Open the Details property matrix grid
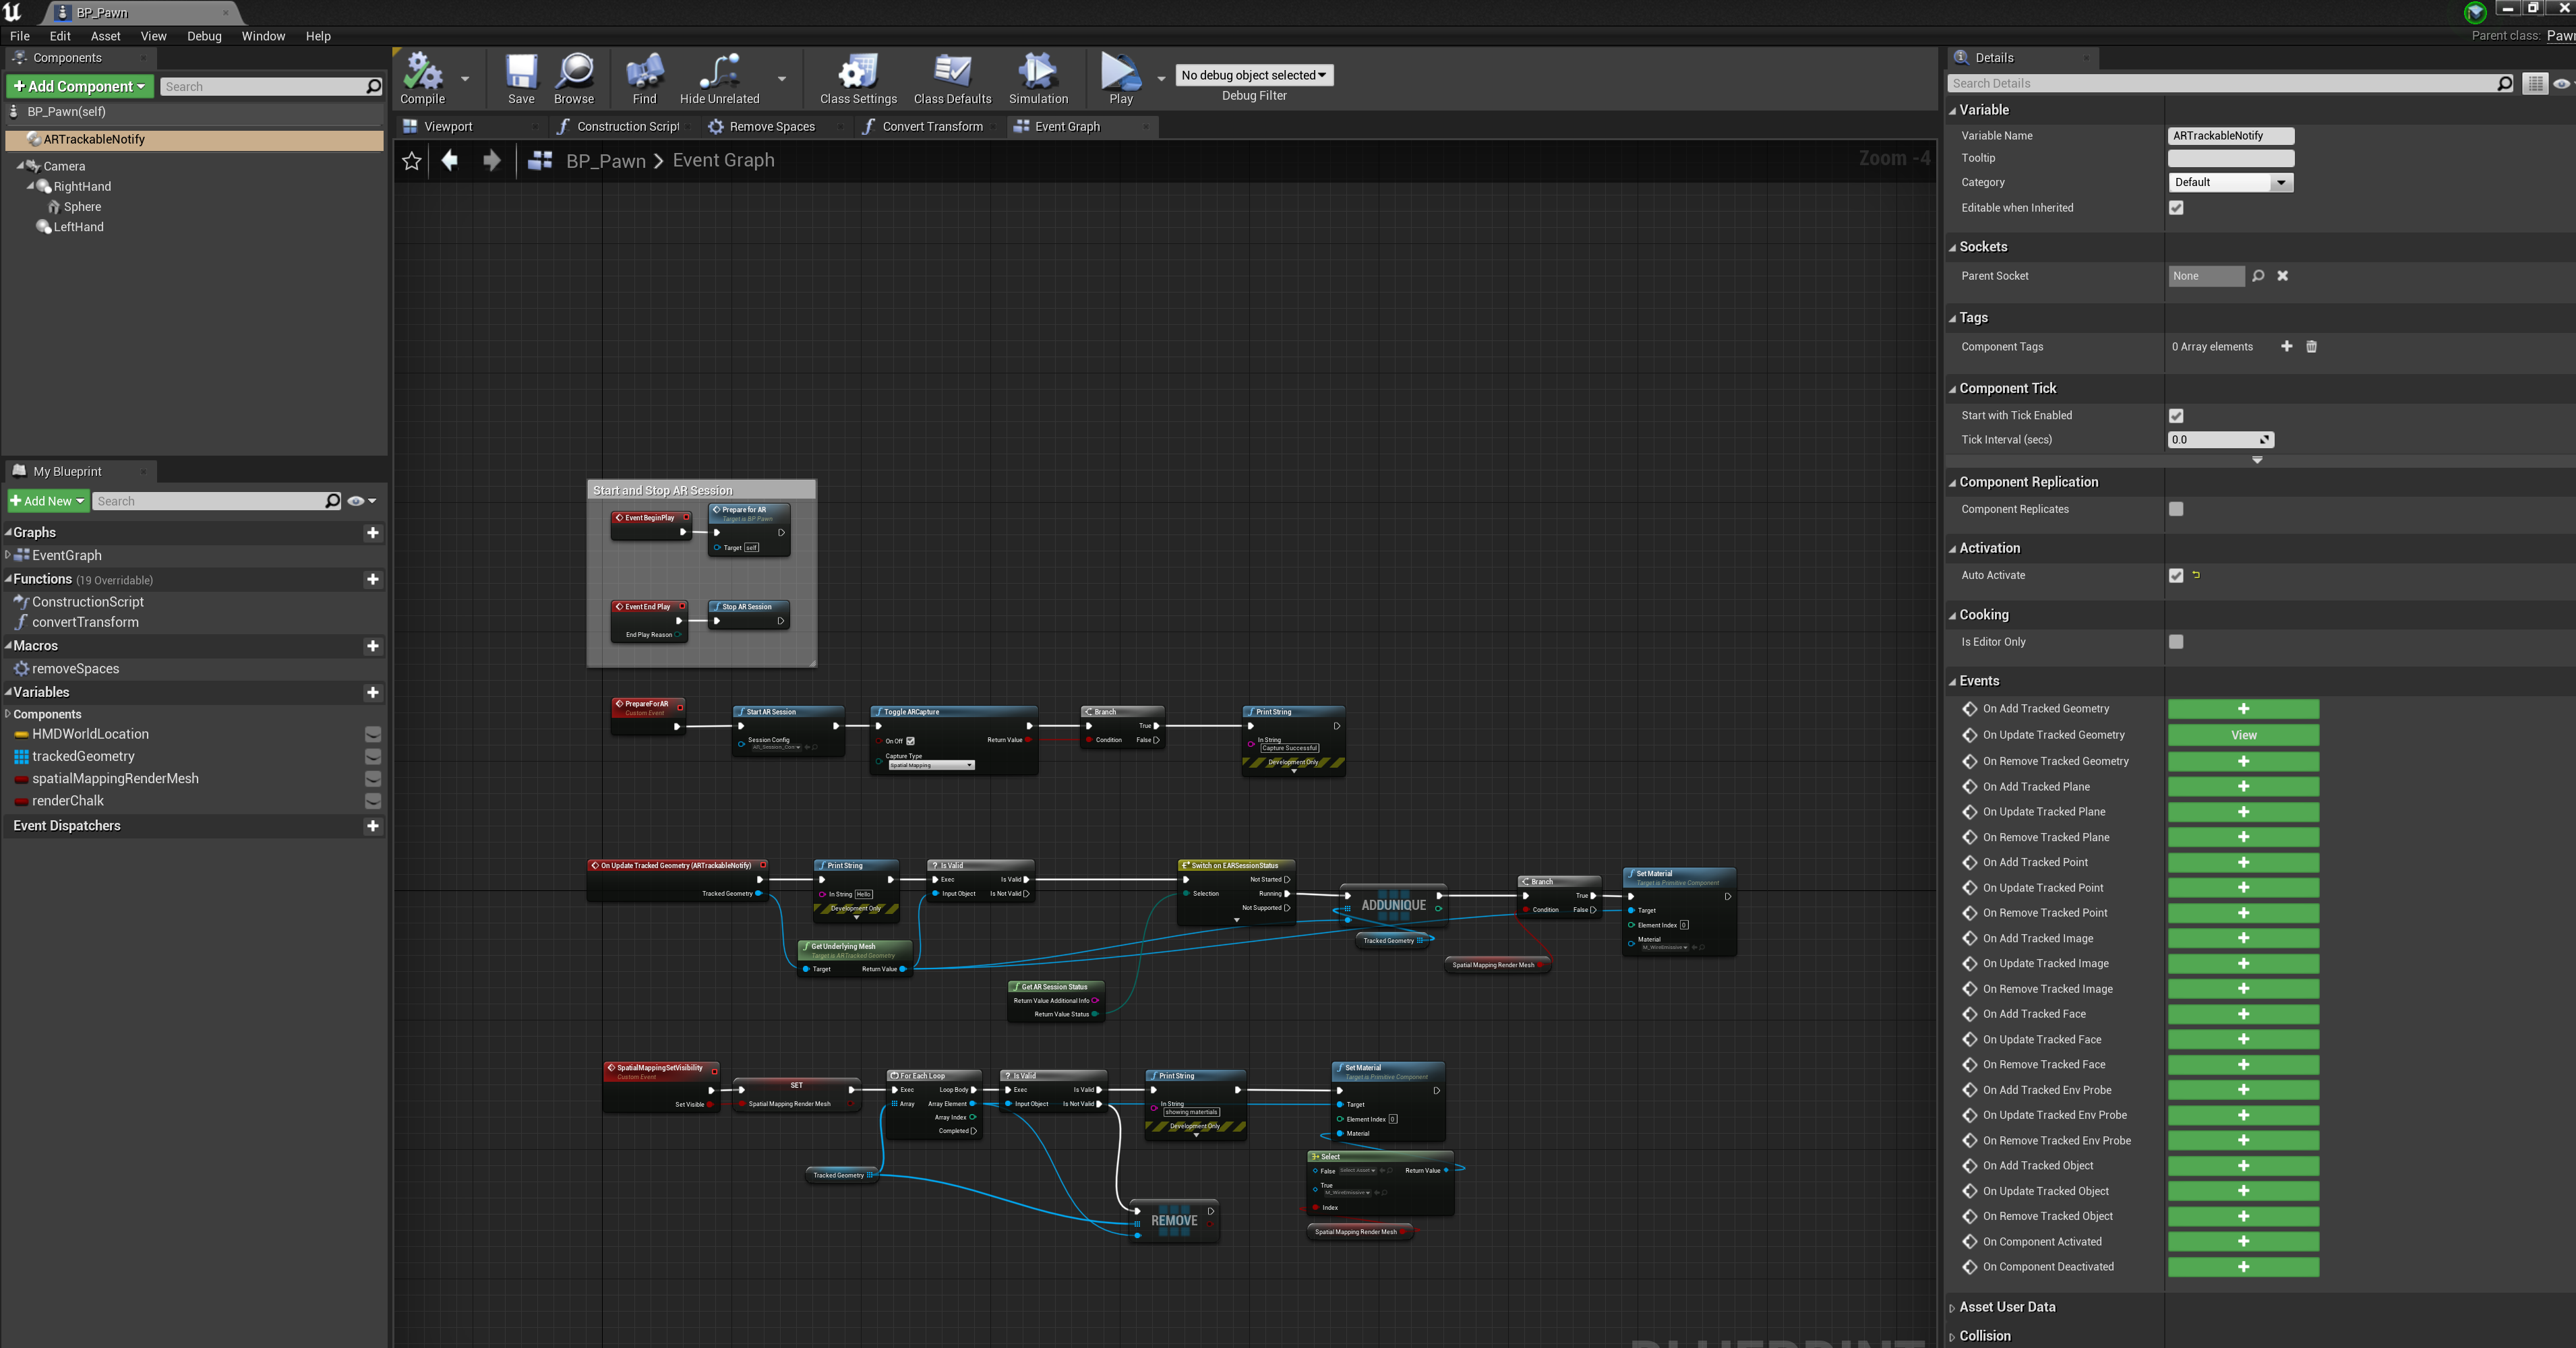This screenshot has width=2576, height=1348. pyautogui.click(x=2535, y=84)
